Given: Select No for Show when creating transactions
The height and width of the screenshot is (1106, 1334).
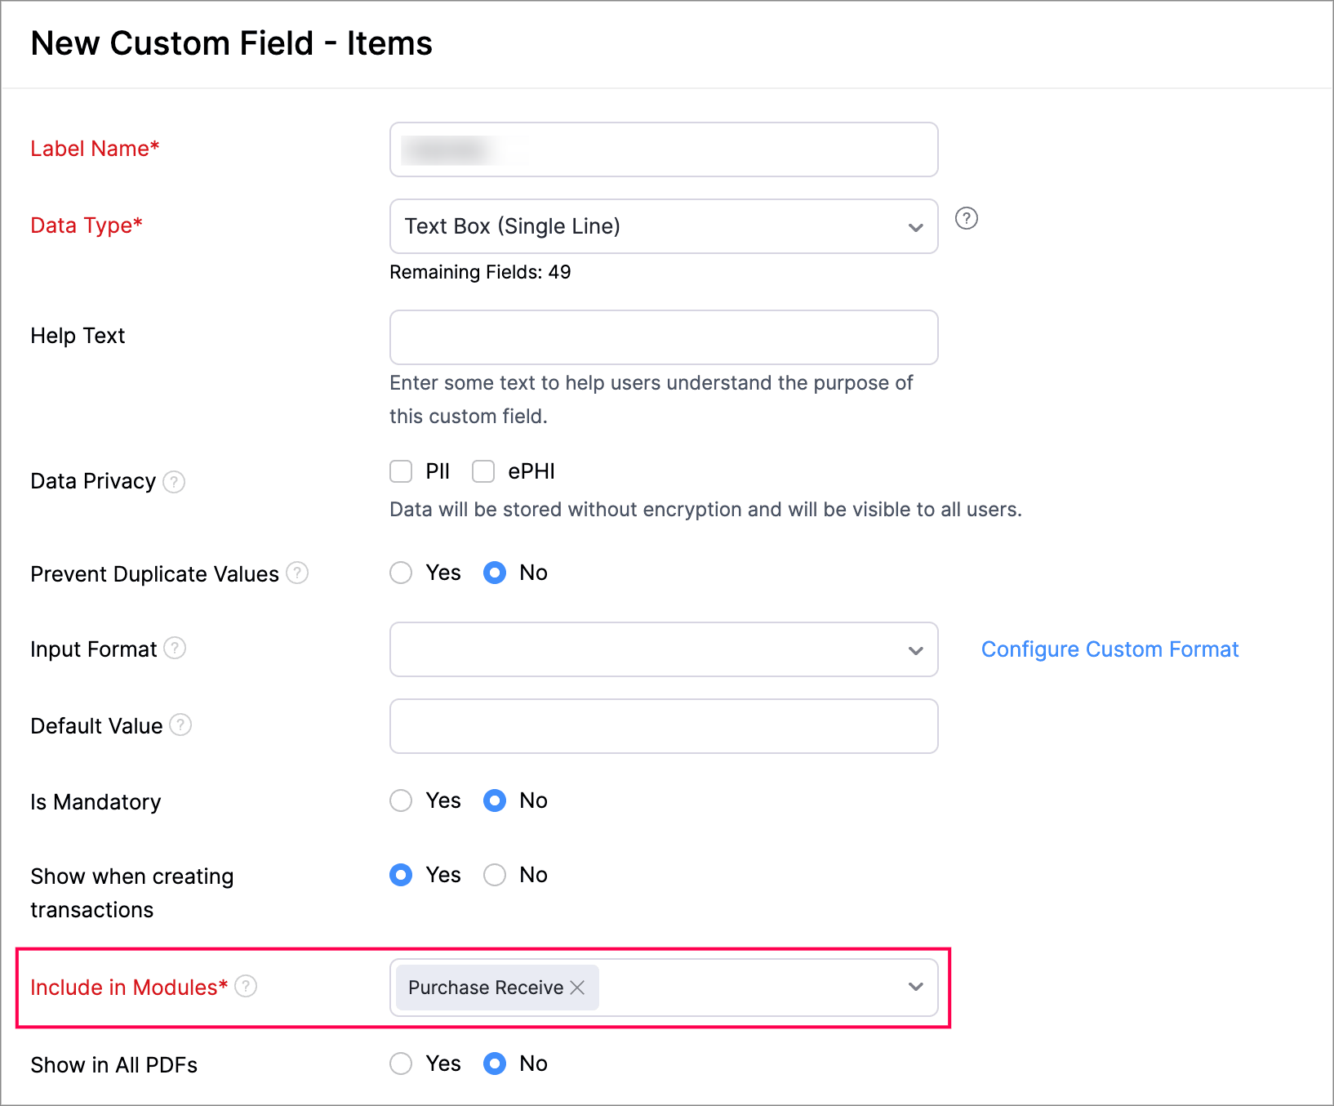Looking at the screenshot, I should point(495,875).
